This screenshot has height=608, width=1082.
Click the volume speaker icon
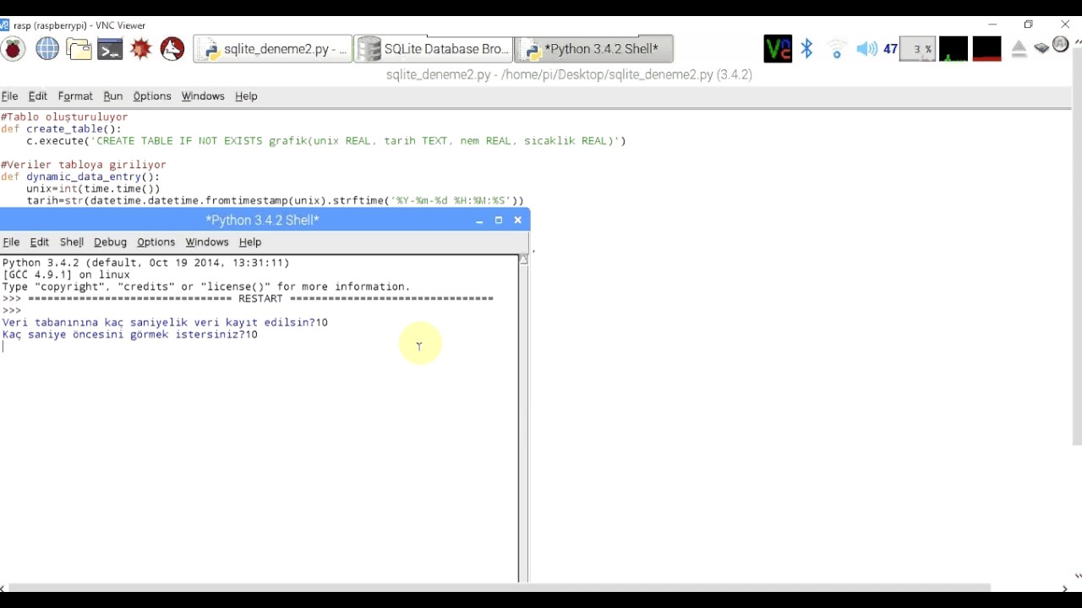866,49
